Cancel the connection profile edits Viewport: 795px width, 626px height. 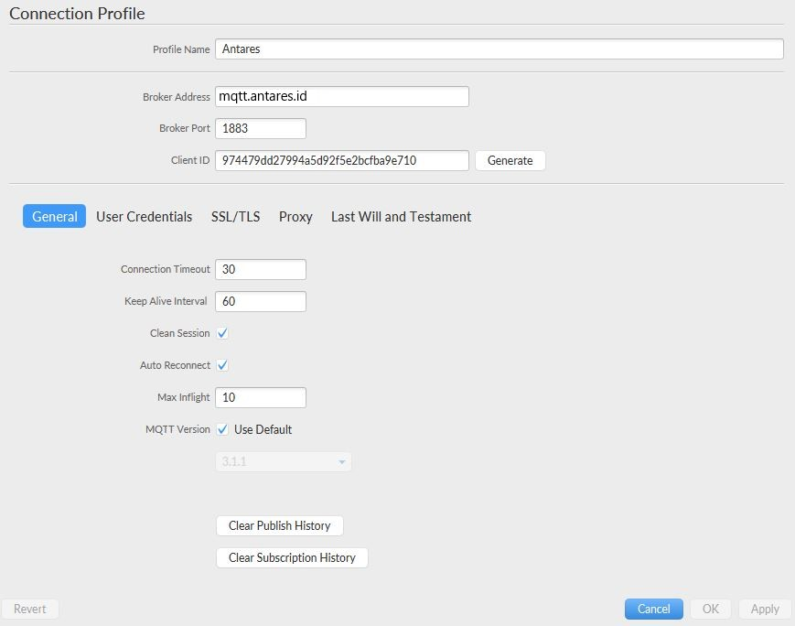click(x=652, y=609)
